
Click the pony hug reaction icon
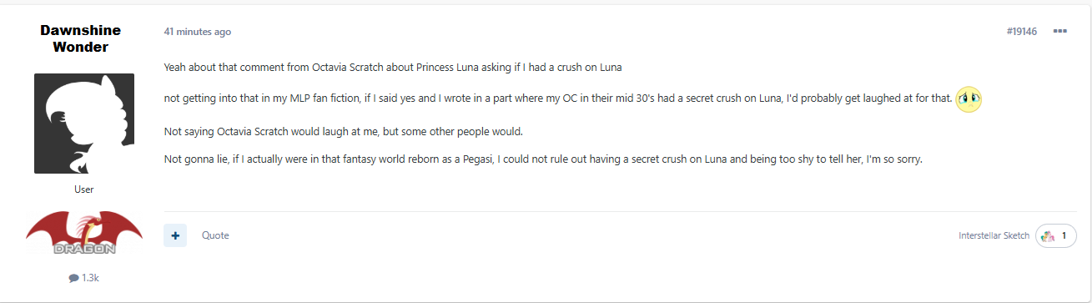[x=1049, y=236]
